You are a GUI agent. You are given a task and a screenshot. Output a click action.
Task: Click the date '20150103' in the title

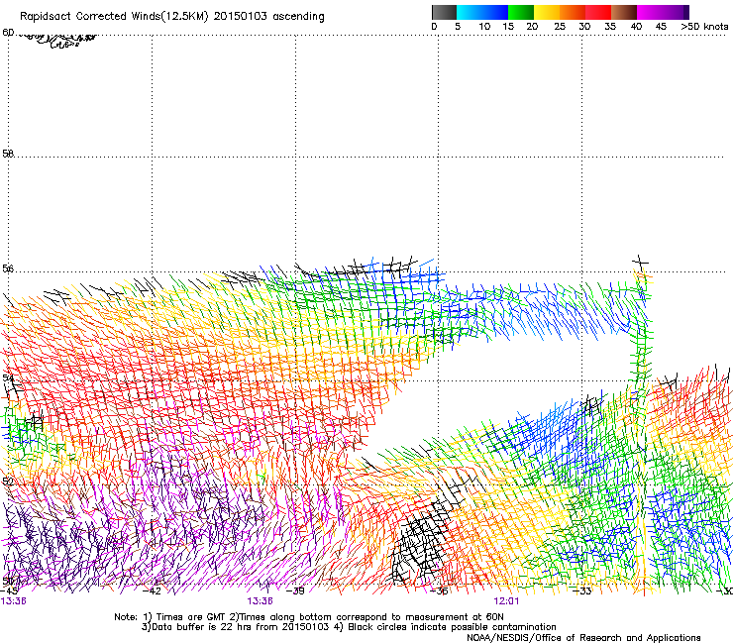(x=240, y=16)
